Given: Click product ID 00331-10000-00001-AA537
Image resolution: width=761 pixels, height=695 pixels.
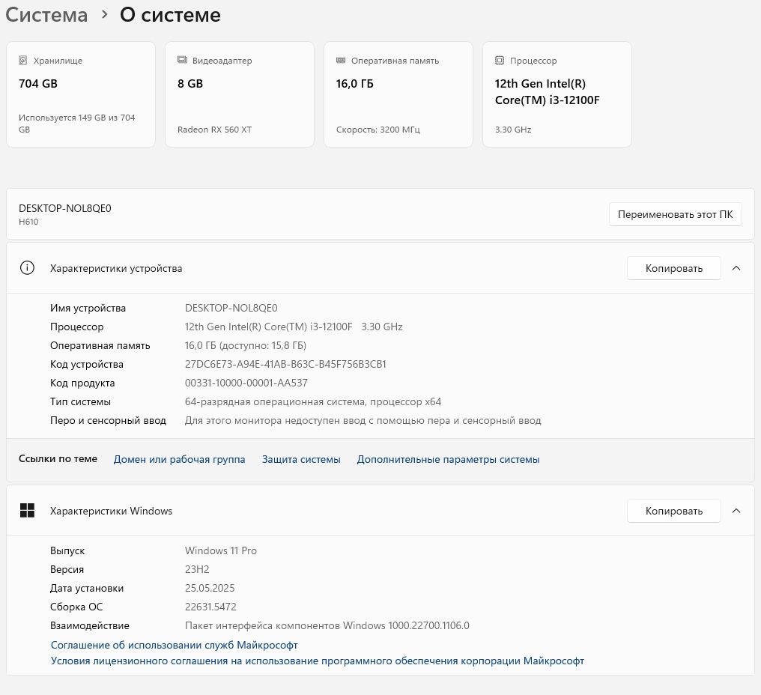Looking at the screenshot, I should 246,383.
